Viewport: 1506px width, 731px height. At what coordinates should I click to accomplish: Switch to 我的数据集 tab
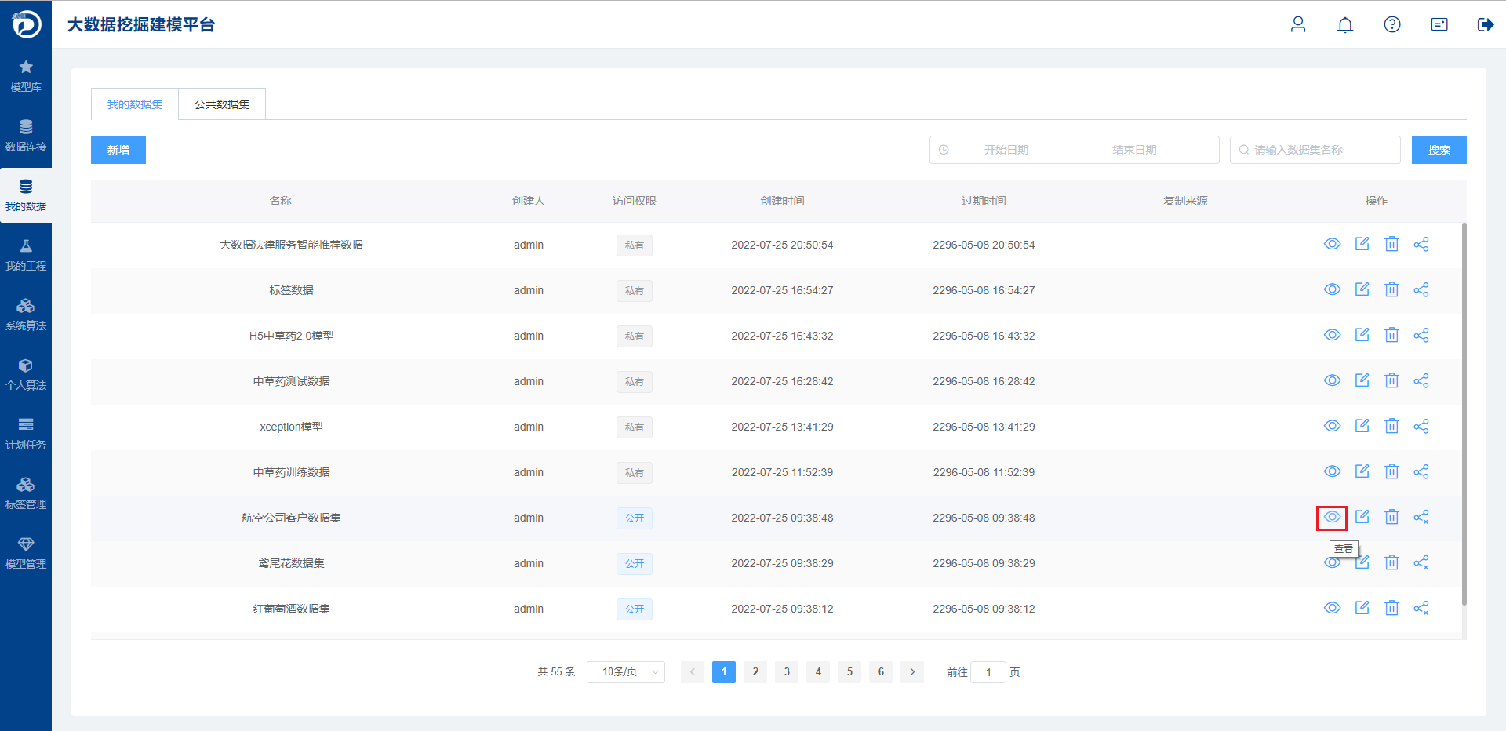click(x=135, y=104)
